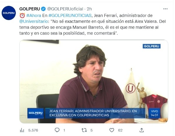The image size is (175, 136).
Task: Click the 62 likes count
Action: (x=120, y=130)
